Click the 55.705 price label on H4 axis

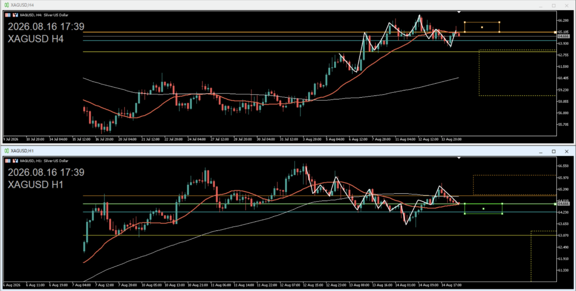coord(564,124)
